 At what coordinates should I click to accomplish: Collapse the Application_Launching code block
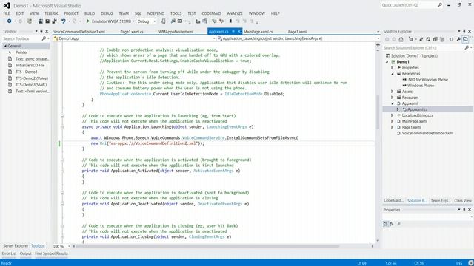pos(62,127)
